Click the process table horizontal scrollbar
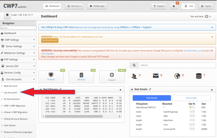This screenshot has width=217, height=138. 74,116
